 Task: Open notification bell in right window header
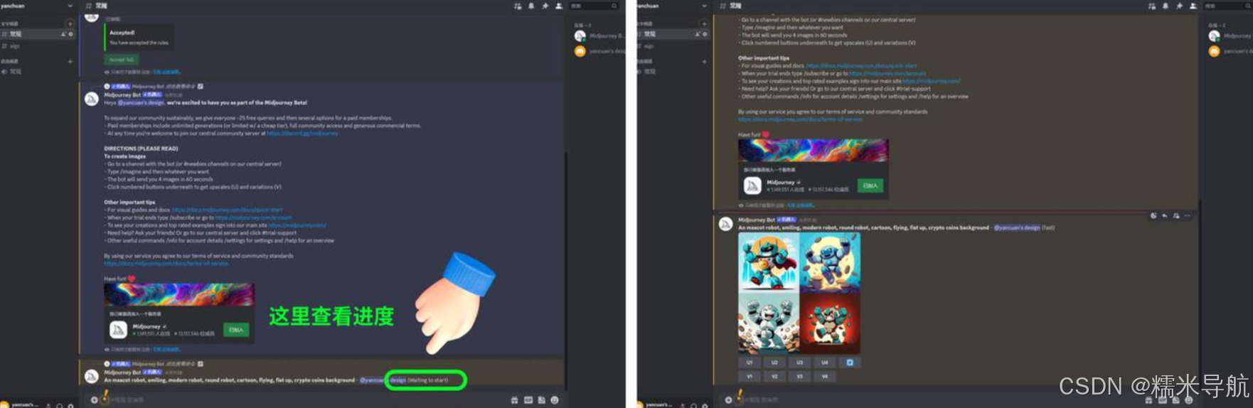click(x=1166, y=6)
